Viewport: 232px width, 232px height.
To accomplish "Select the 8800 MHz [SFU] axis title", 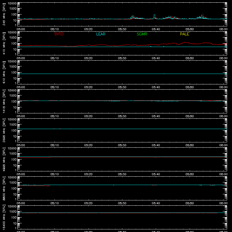I will [4, 188].
